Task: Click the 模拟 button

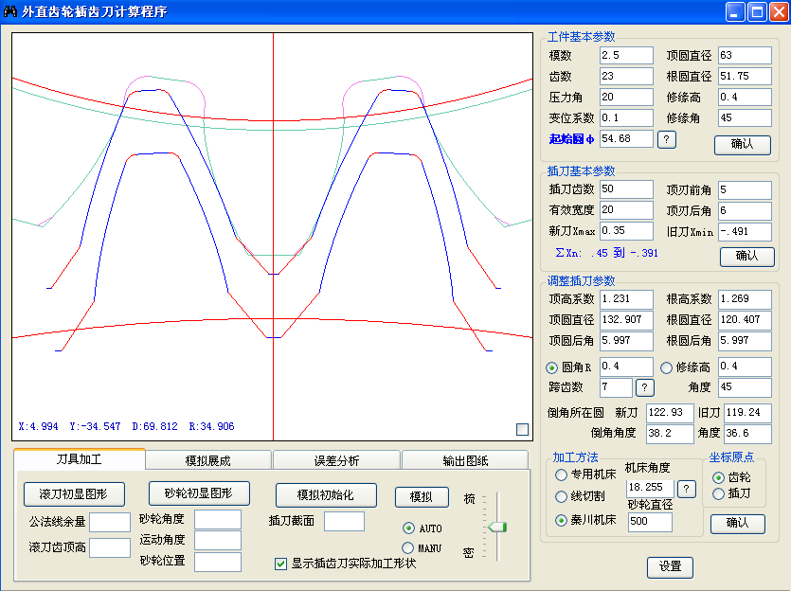Action: [422, 497]
